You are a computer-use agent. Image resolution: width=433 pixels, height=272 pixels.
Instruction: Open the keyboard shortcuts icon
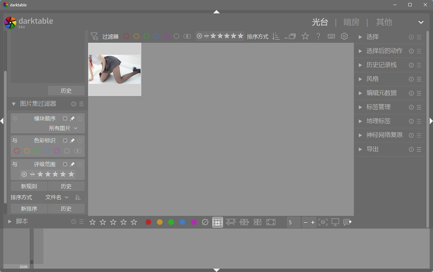click(331, 36)
